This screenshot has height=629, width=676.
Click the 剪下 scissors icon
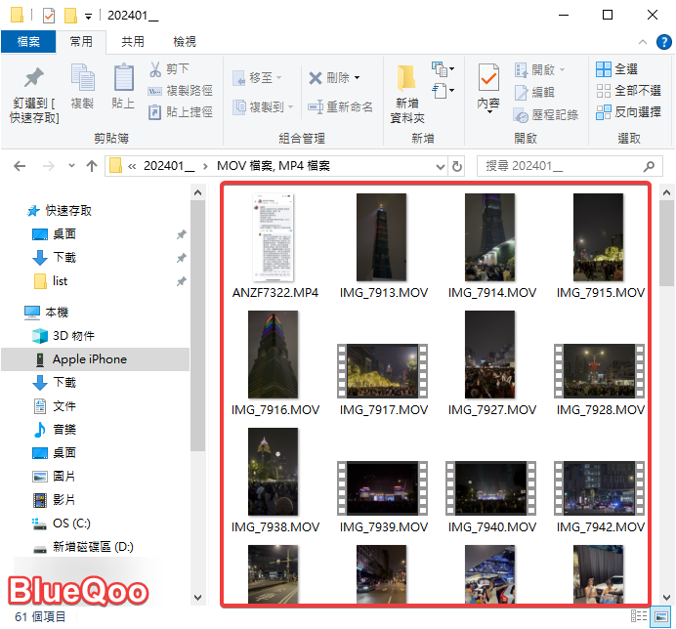(155, 69)
